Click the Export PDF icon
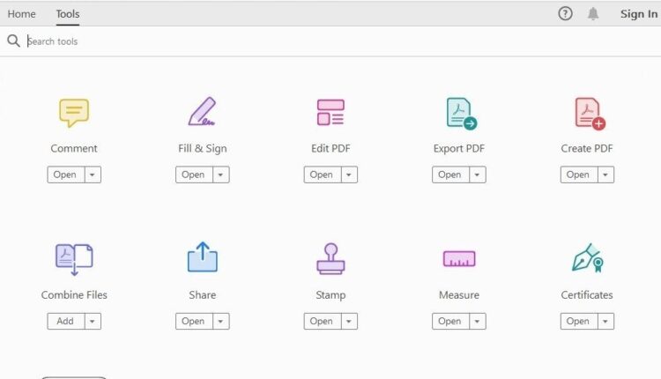Screen dimensions: 661x379 click(x=460, y=113)
